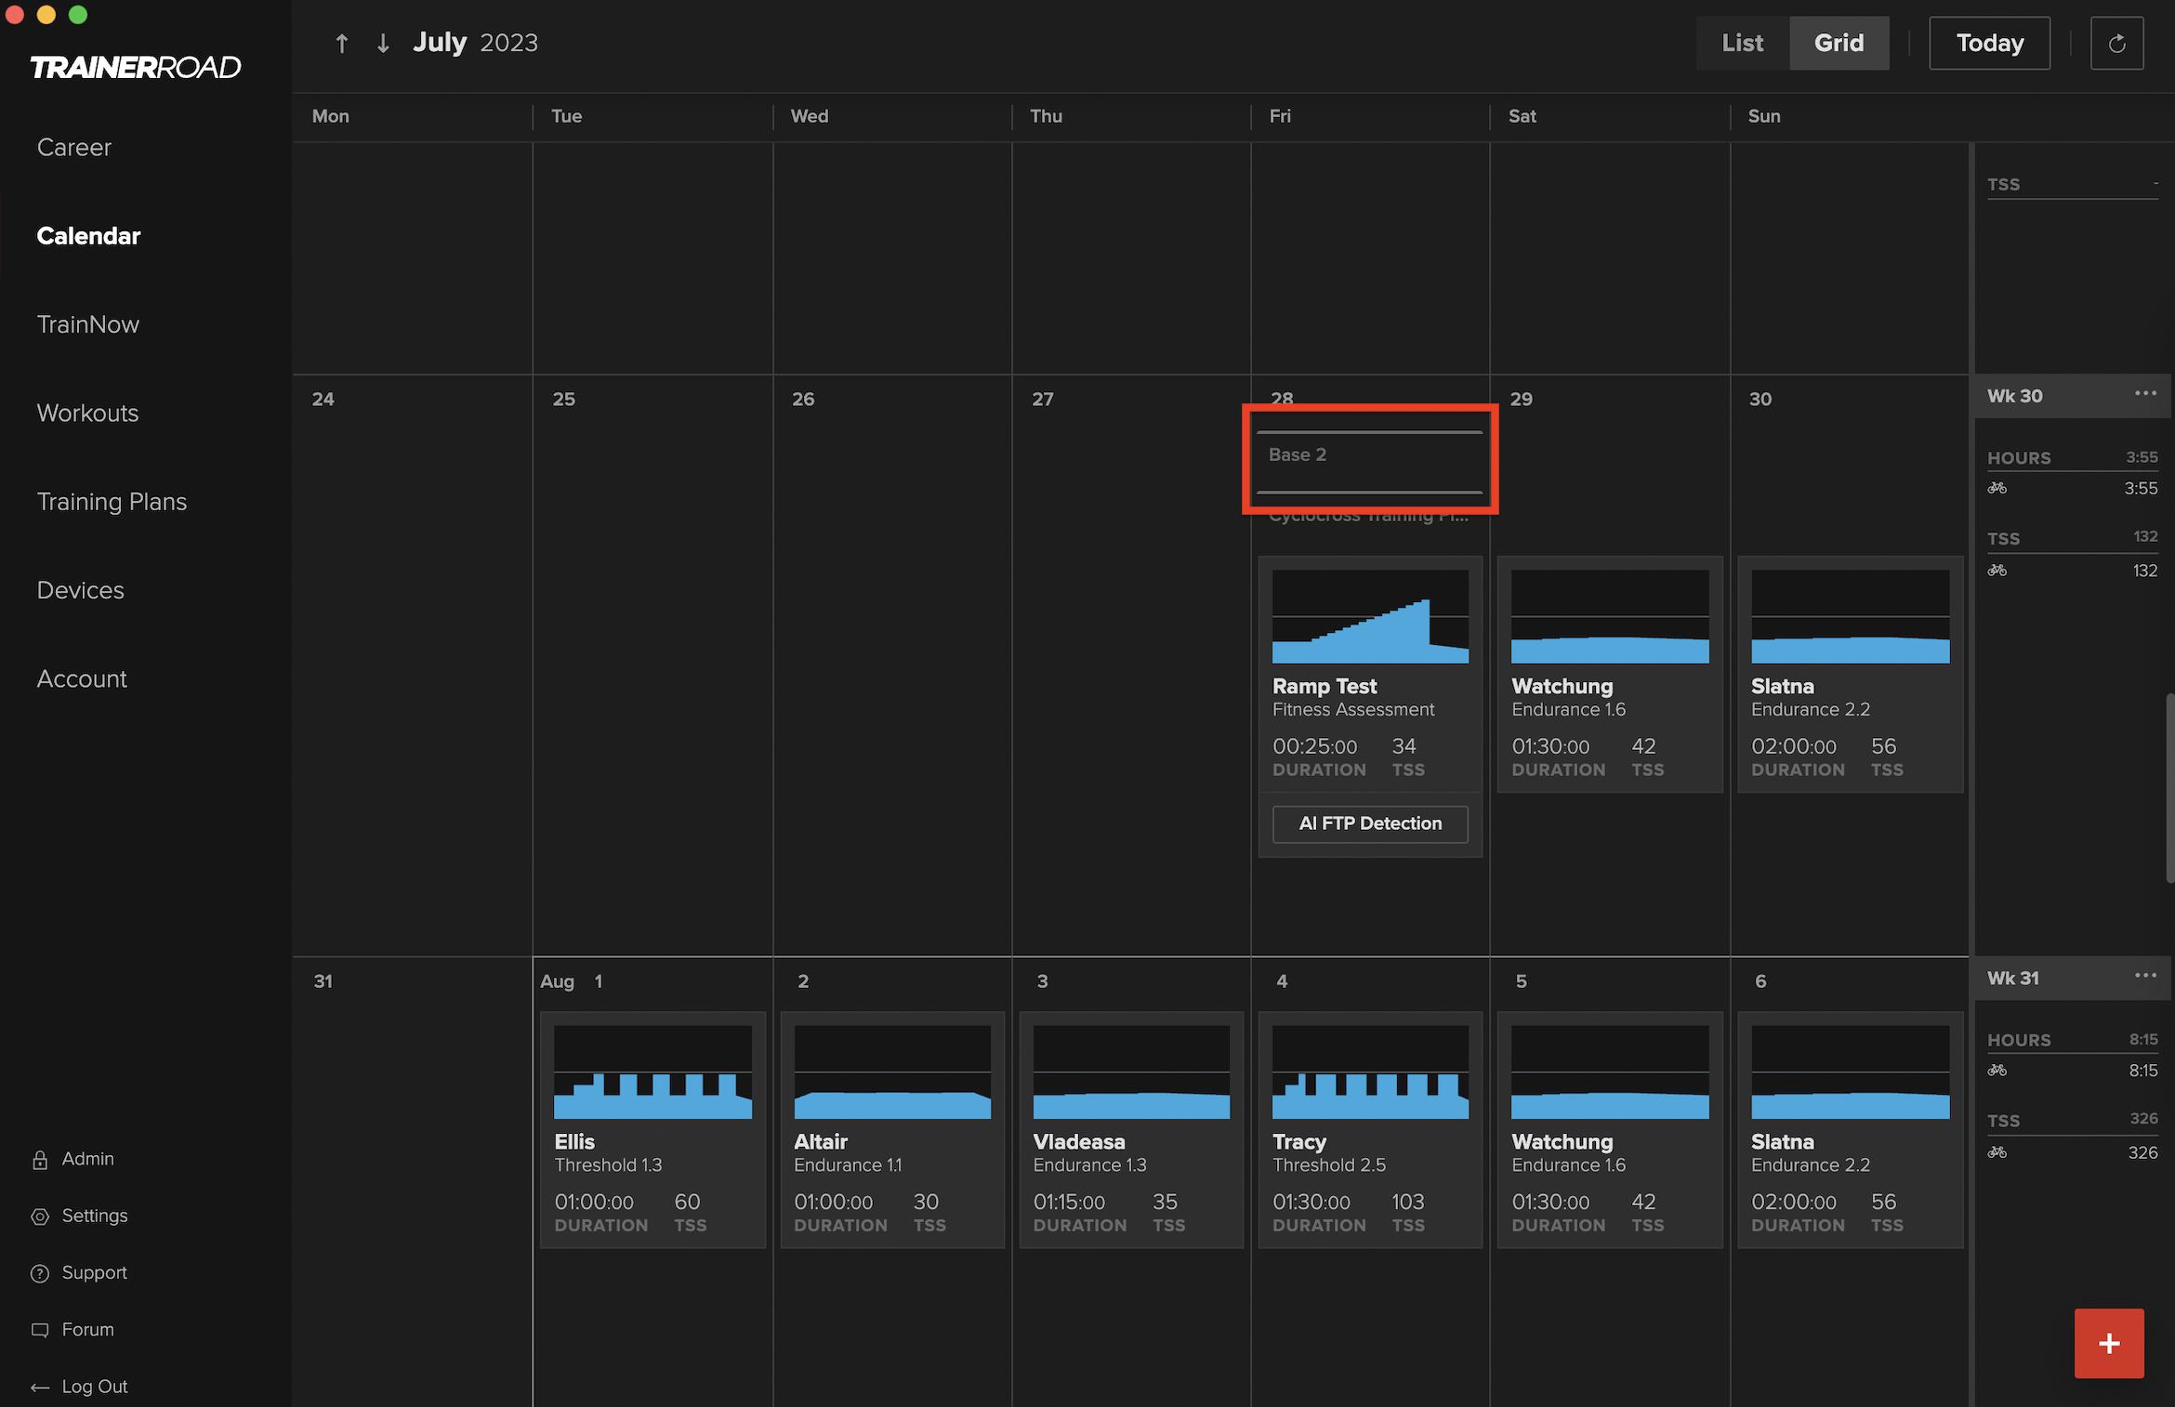The image size is (2175, 1407).
Task: Open the TrainNow section
Action: point(88,324)
